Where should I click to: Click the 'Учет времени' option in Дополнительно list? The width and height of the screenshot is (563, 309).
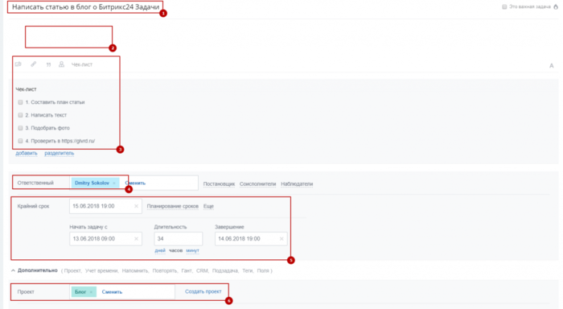click(101, 271)
